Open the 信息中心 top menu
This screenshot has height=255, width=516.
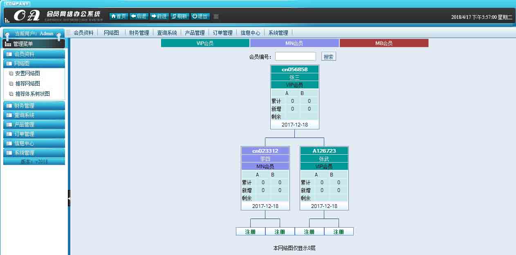point(250,33)
